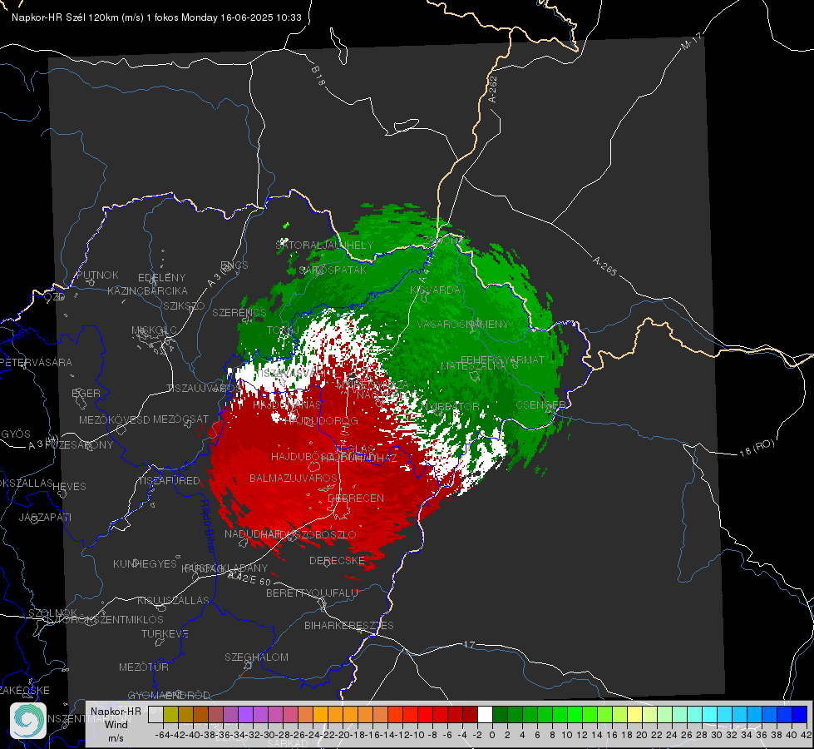The height and width of the screenshot is (749, 814).
Task: Click the SZIKSZÓ label
Action: (x=184, y=305)
